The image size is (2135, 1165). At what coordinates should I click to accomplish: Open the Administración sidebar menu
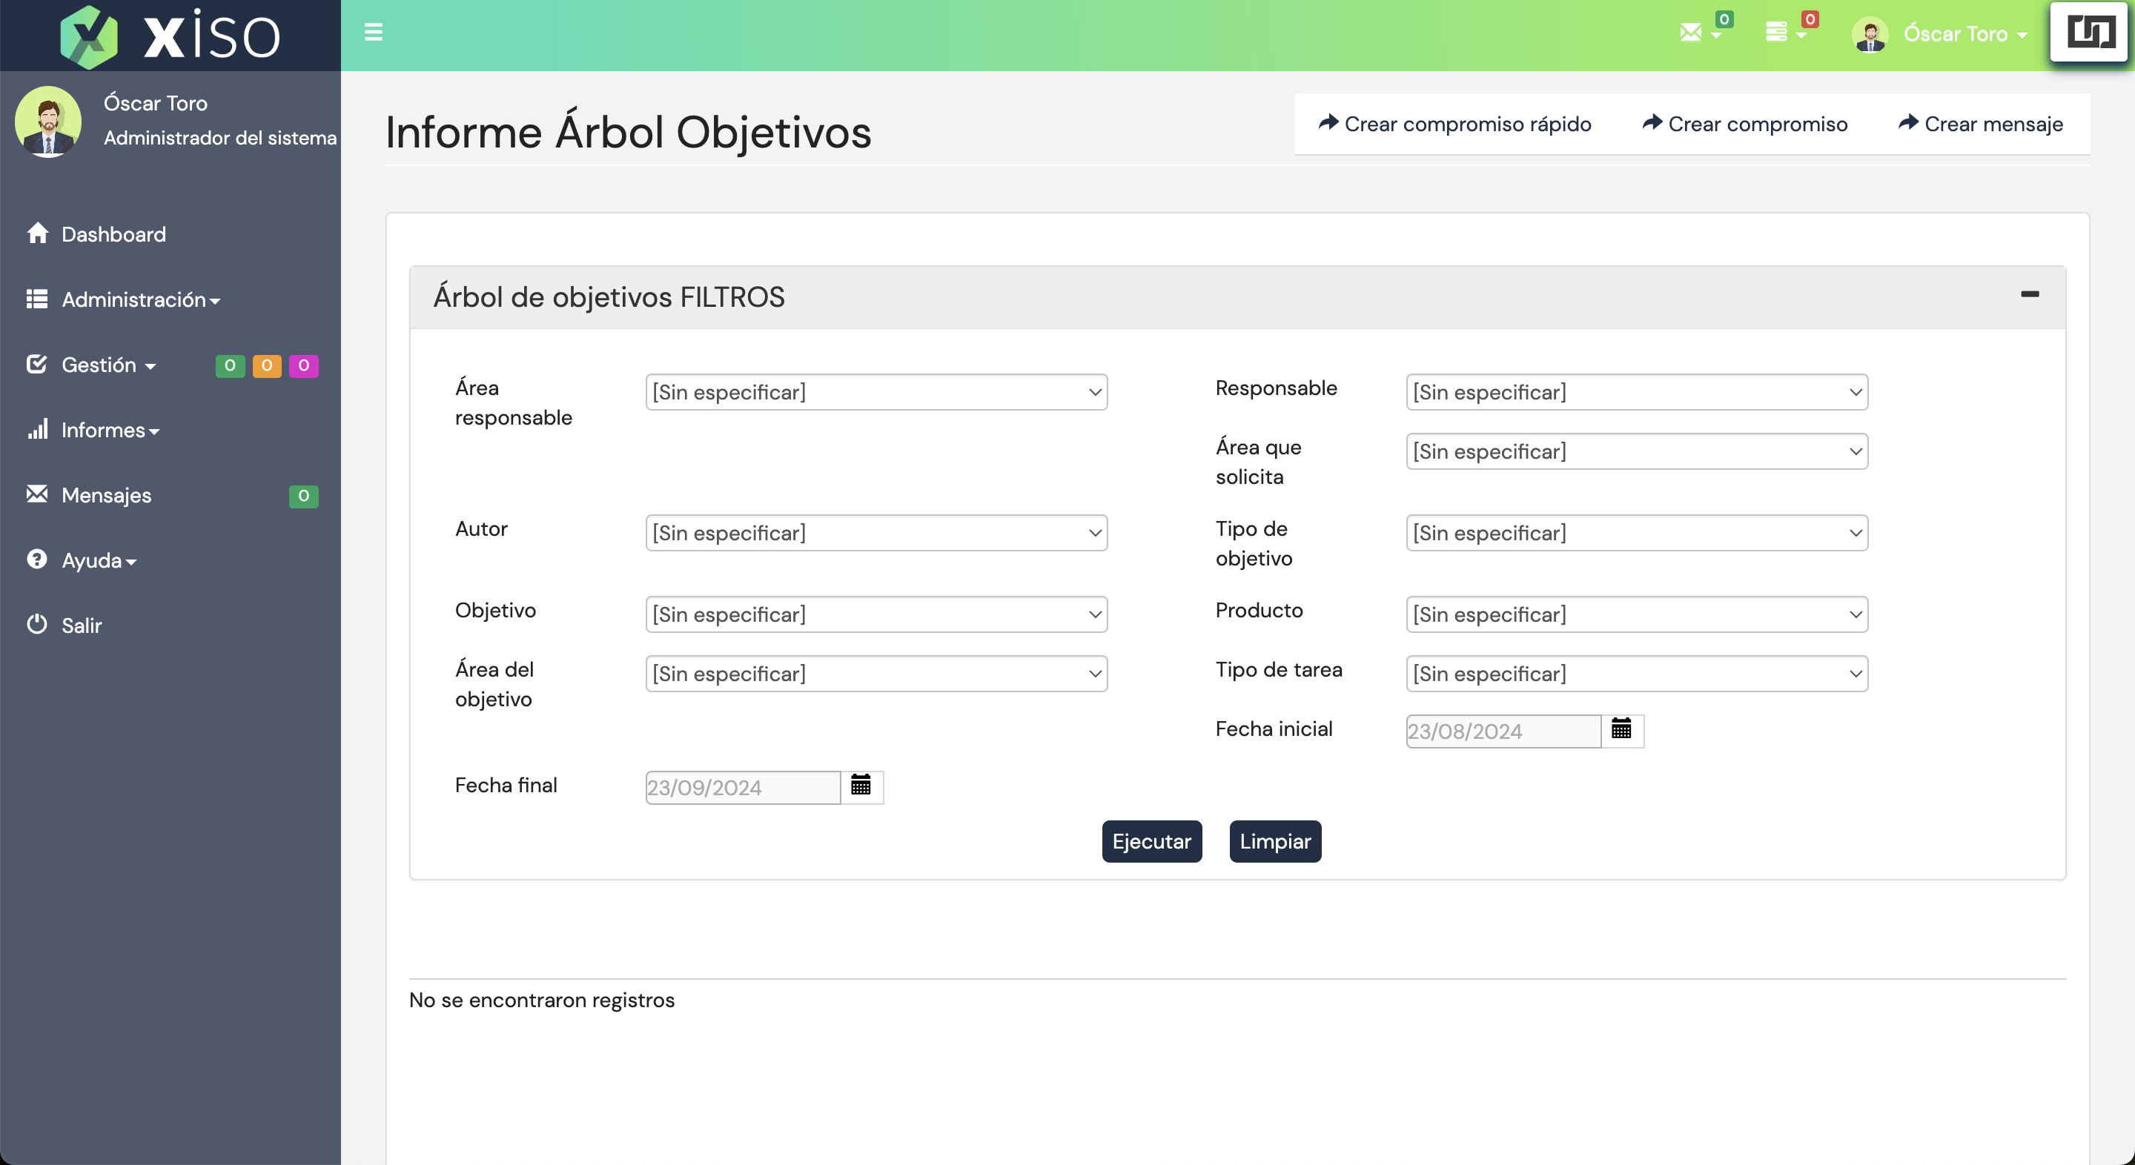[x=133, y=299]
